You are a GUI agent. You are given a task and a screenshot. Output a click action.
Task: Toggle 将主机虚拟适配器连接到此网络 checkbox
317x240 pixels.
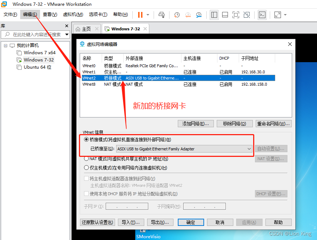86,179
